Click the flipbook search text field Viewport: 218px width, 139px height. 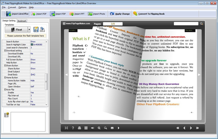coord(186,24)
